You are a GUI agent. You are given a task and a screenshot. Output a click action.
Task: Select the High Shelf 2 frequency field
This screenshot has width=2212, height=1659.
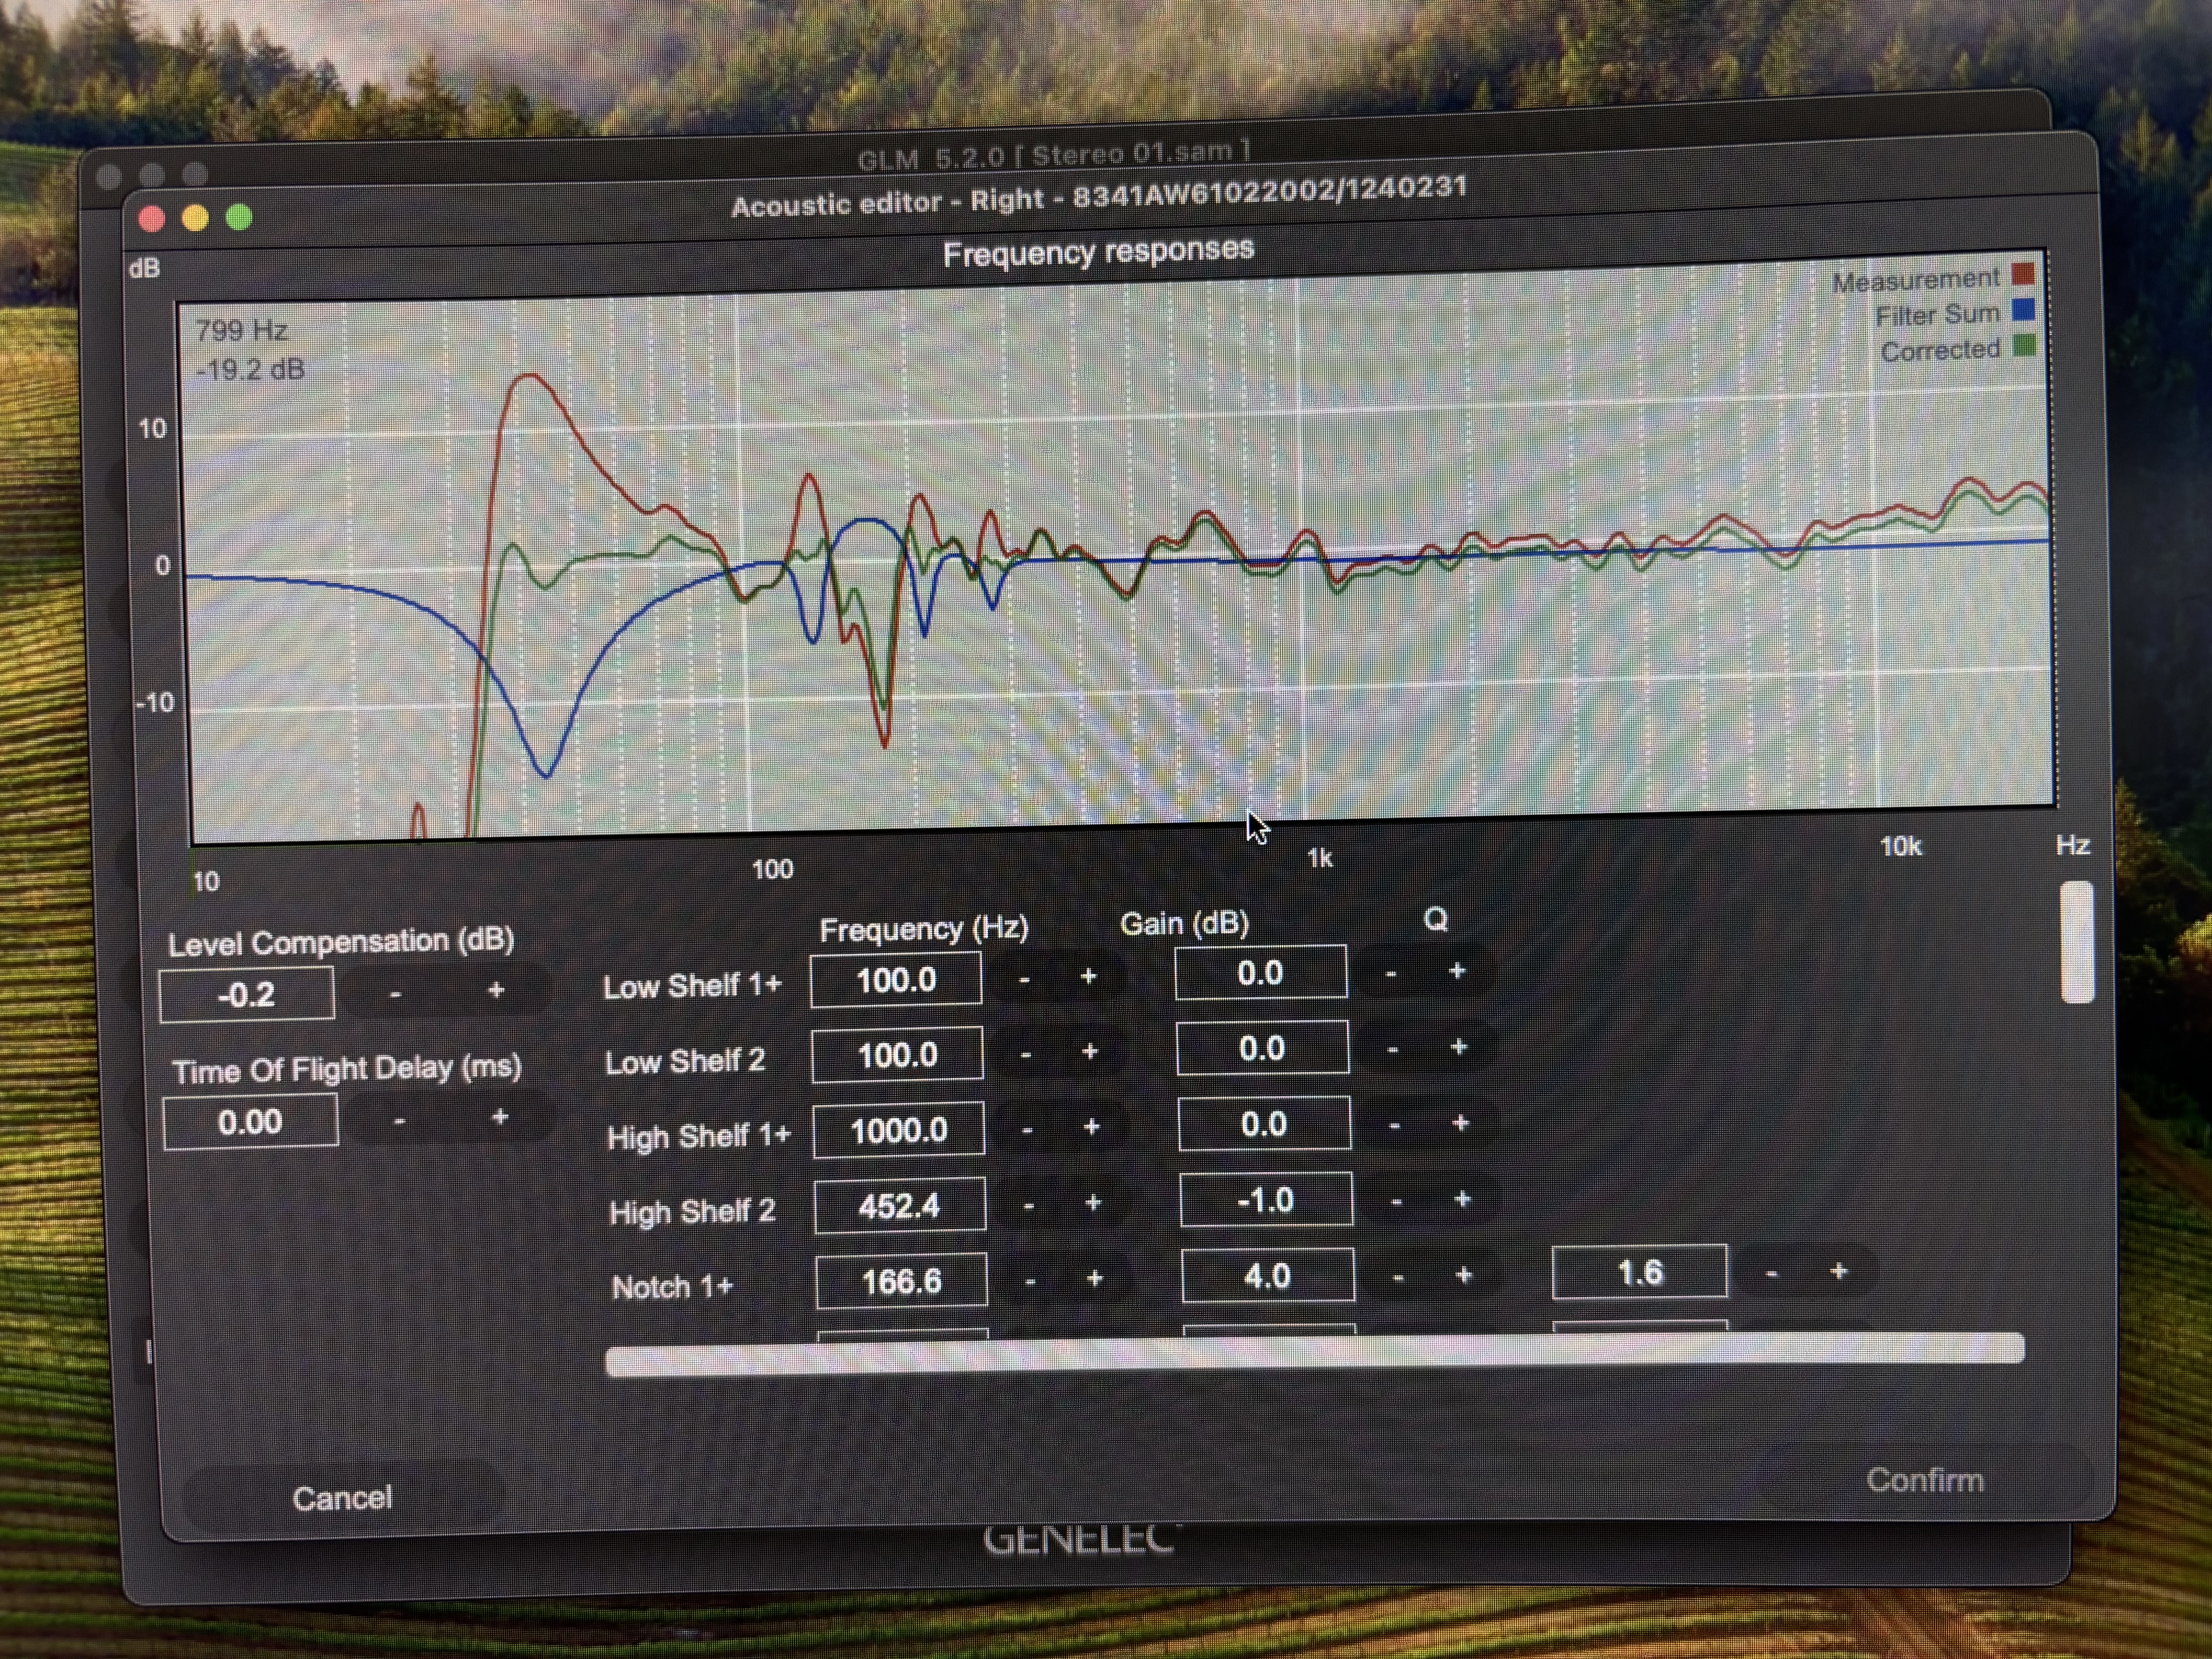[x=900, y=1206]
